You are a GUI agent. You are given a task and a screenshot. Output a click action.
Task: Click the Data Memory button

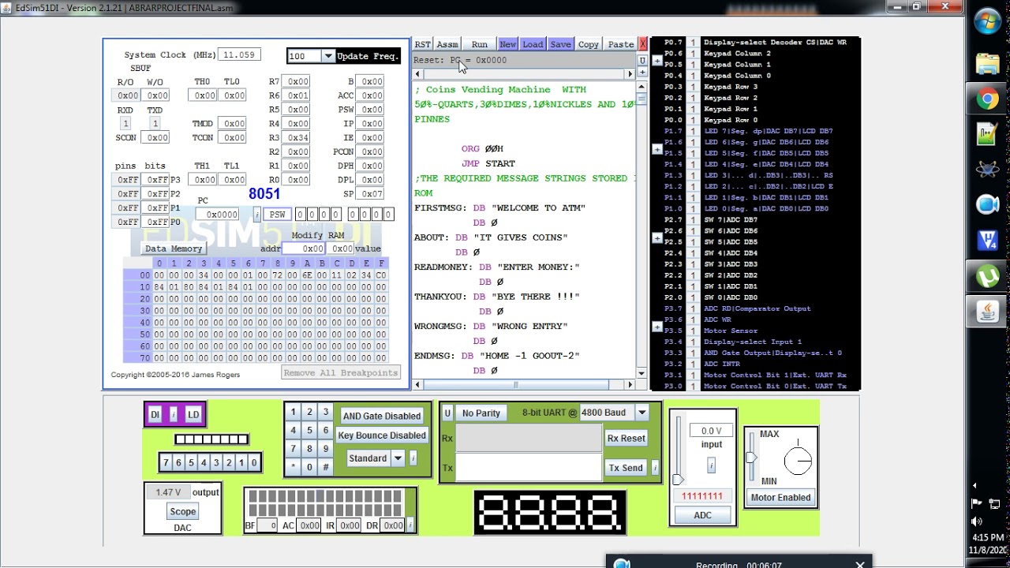(x=174, y=248)
